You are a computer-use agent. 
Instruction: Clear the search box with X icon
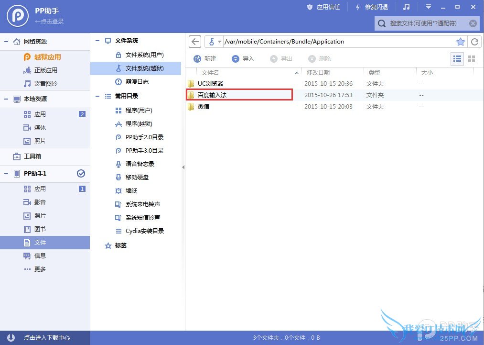coord(473,23)
